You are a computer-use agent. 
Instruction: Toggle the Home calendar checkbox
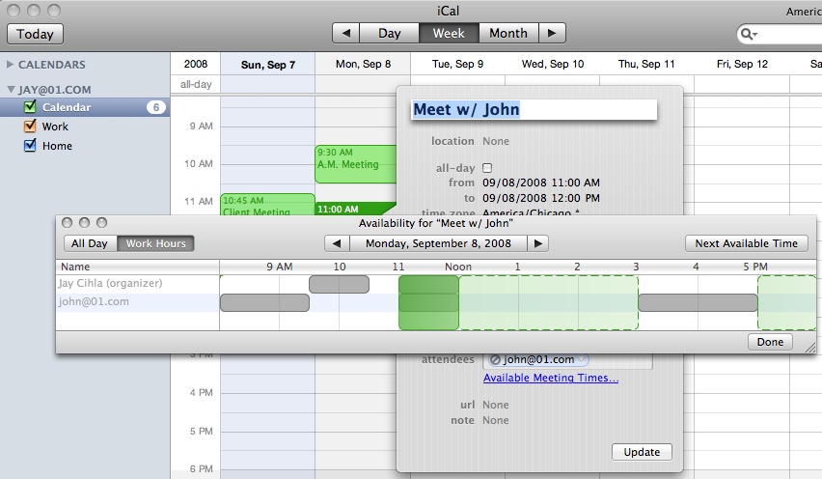coord(30,145)
